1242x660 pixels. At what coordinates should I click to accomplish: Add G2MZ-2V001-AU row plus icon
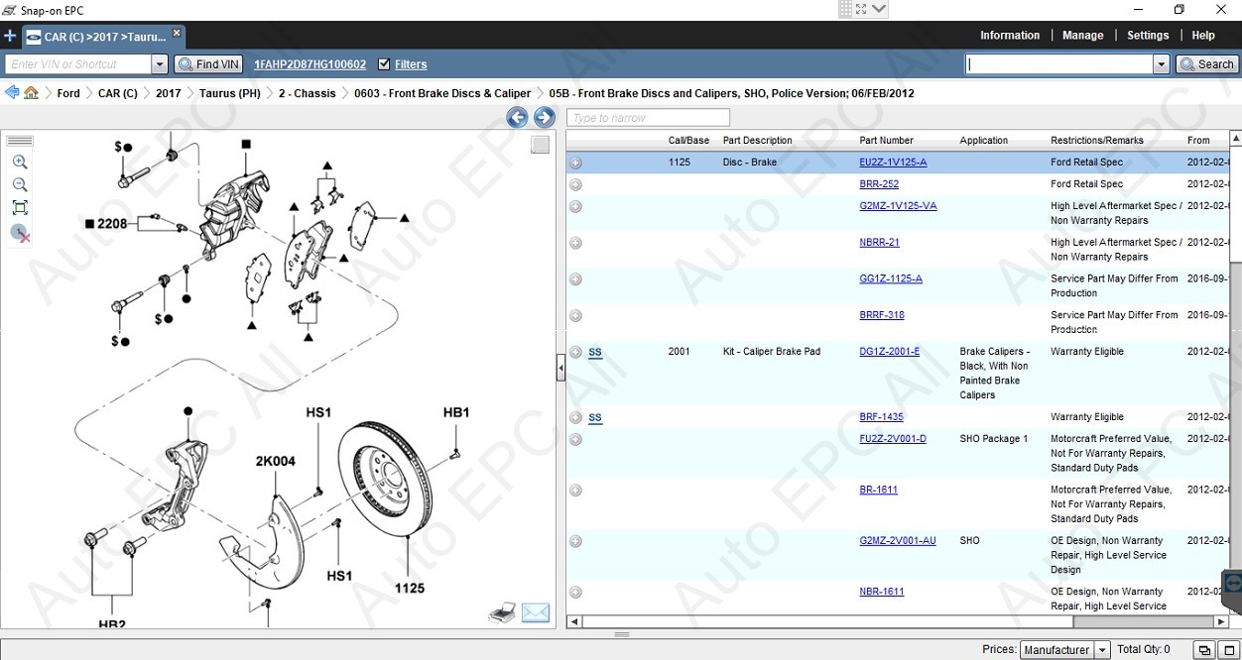[x=575, y=541]
